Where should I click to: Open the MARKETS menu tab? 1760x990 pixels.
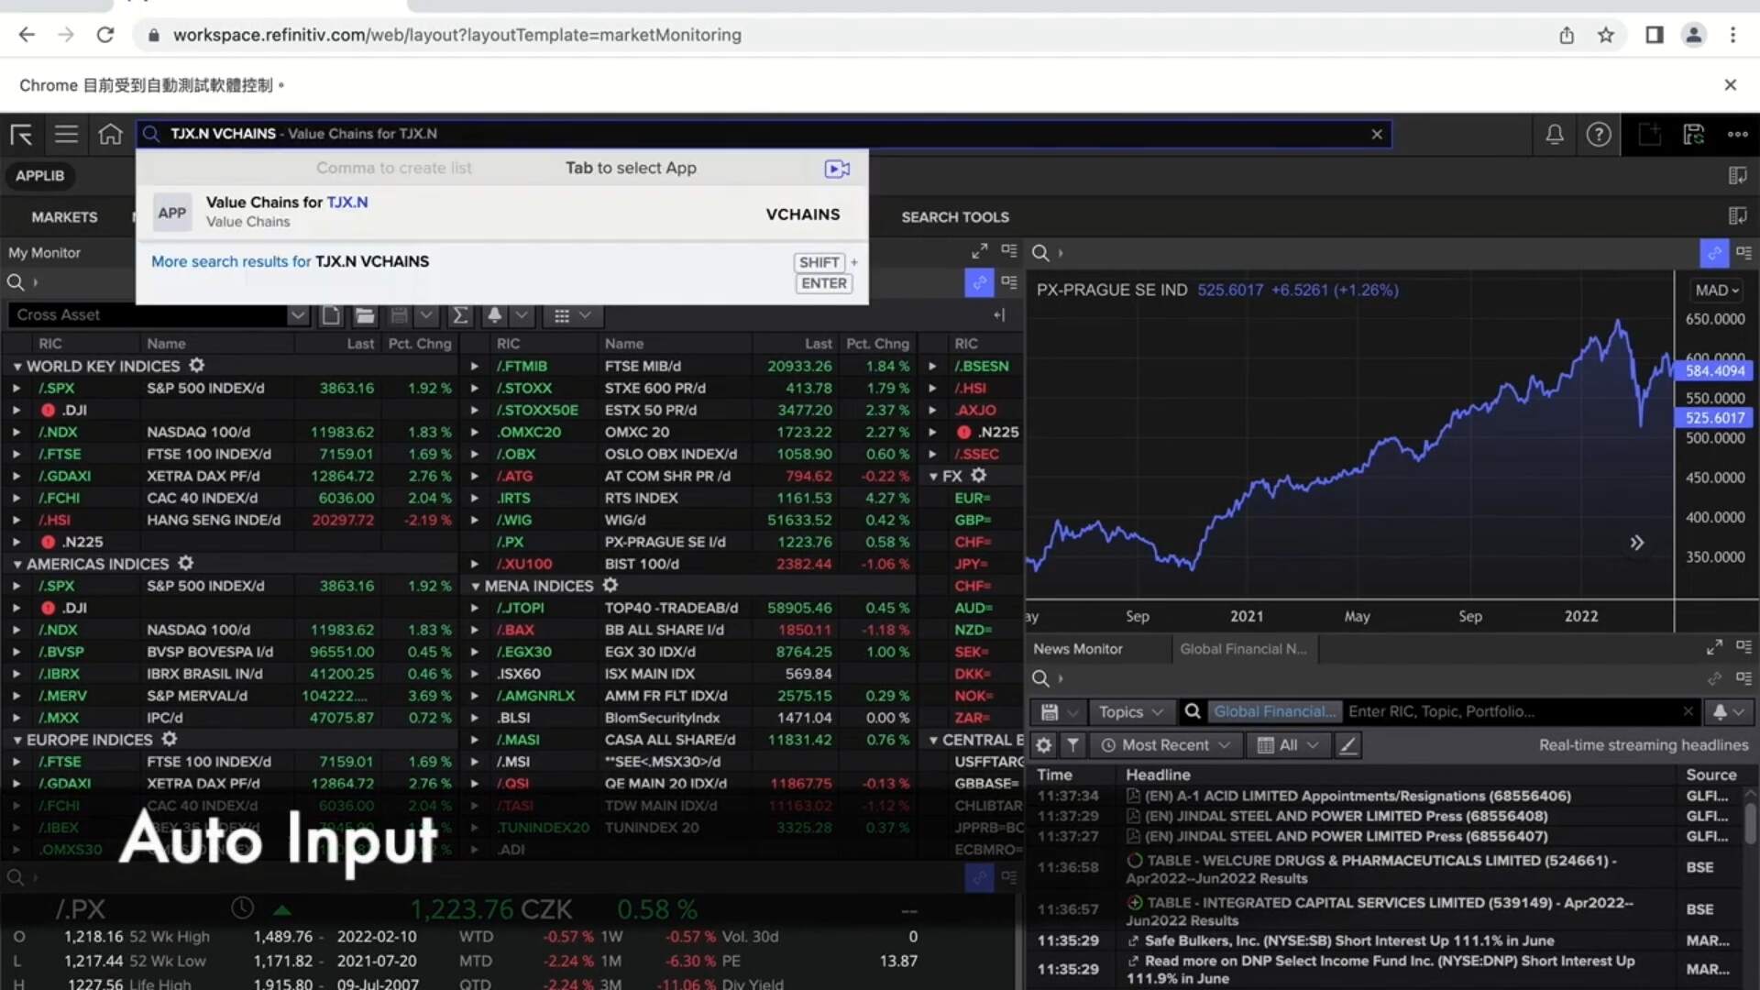click(64, 217)
